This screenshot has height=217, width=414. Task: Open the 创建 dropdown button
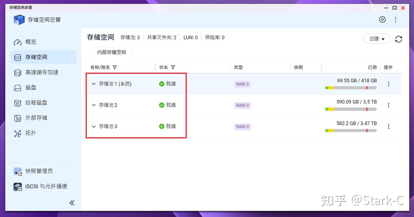(x=377, y=39)
